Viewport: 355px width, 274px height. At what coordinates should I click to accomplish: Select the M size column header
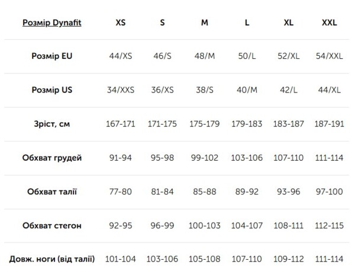click(204, 23)
